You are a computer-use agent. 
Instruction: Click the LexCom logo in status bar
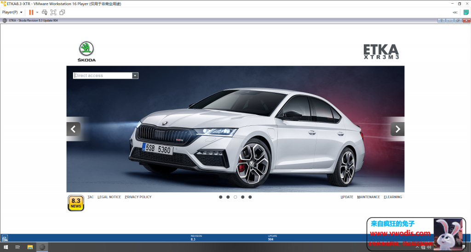coord(5,238)
